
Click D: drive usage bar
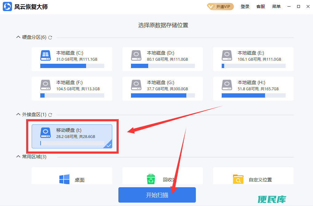coord(163,66)
